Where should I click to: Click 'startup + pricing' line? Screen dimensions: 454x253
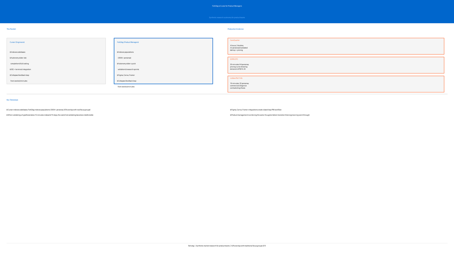tap(236, 50)
